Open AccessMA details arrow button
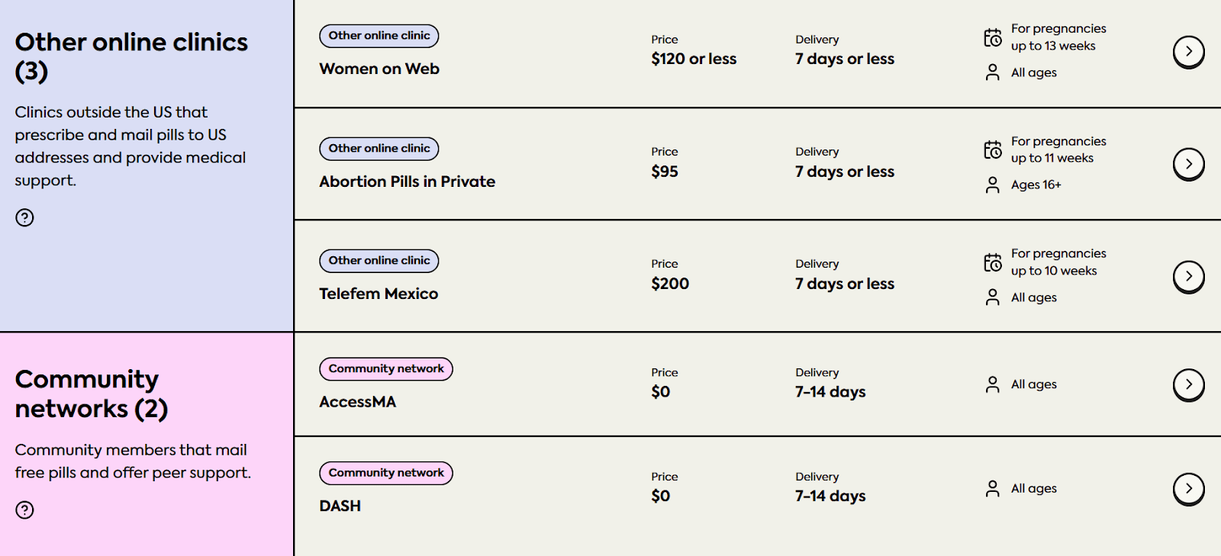 coord(1188,384)
